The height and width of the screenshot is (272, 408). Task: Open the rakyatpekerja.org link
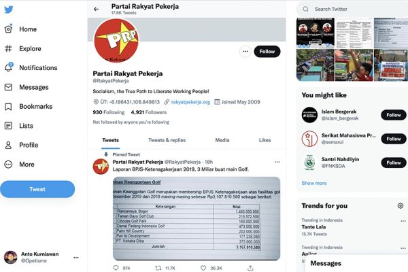190,102
